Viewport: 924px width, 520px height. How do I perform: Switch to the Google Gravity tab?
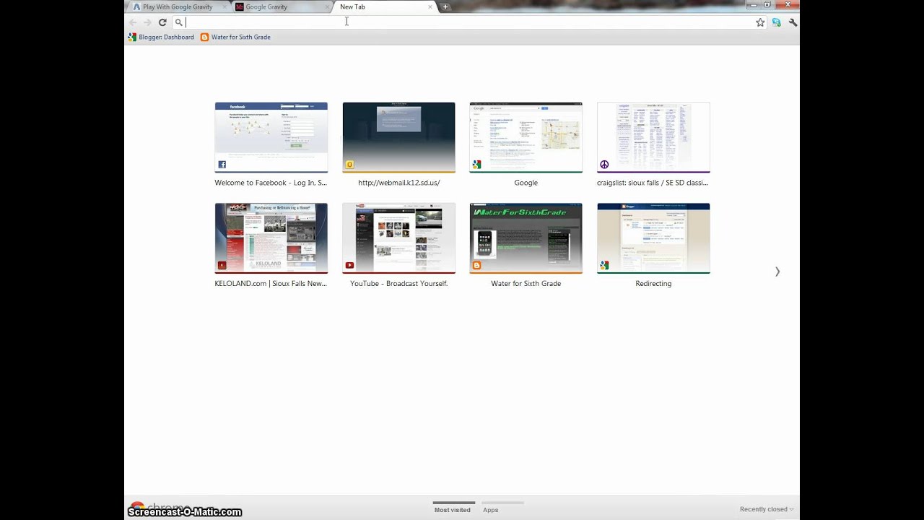click(282, 6)
